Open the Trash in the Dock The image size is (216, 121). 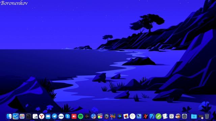coord(207,116)
